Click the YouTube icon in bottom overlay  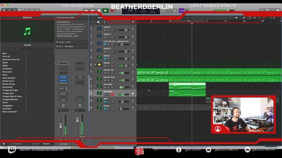click(x=208, y=150)
